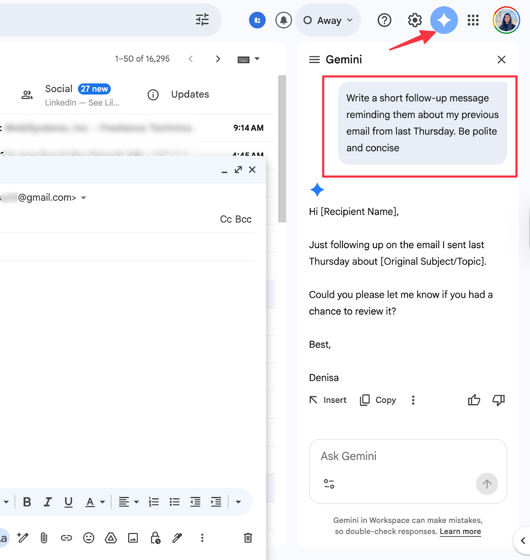
Task: Open the Help question mark icon
Action: click(384, 20)
